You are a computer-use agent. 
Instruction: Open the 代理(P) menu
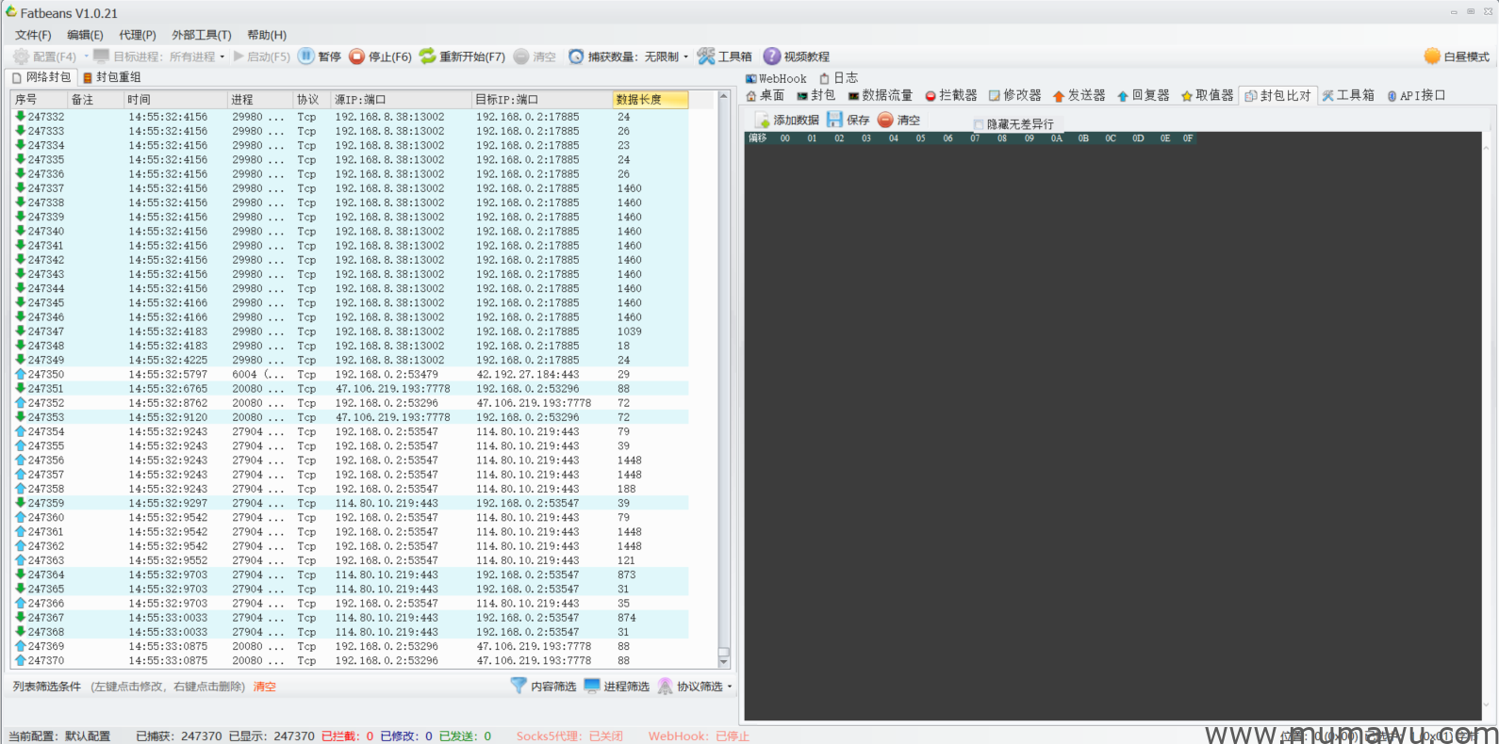[137, 35]
